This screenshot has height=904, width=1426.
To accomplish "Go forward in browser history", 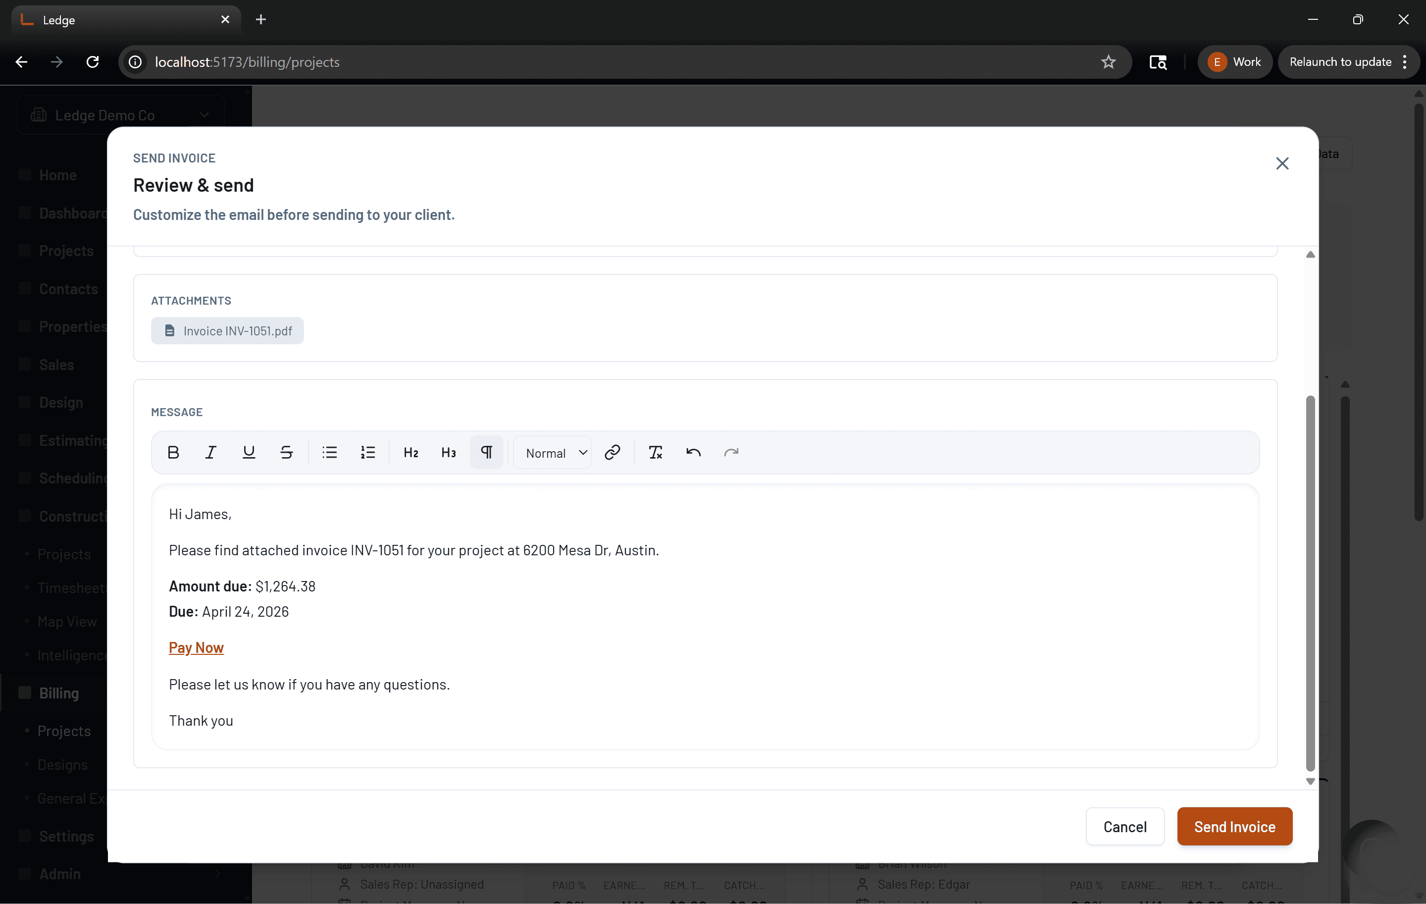I will (57, 62).
